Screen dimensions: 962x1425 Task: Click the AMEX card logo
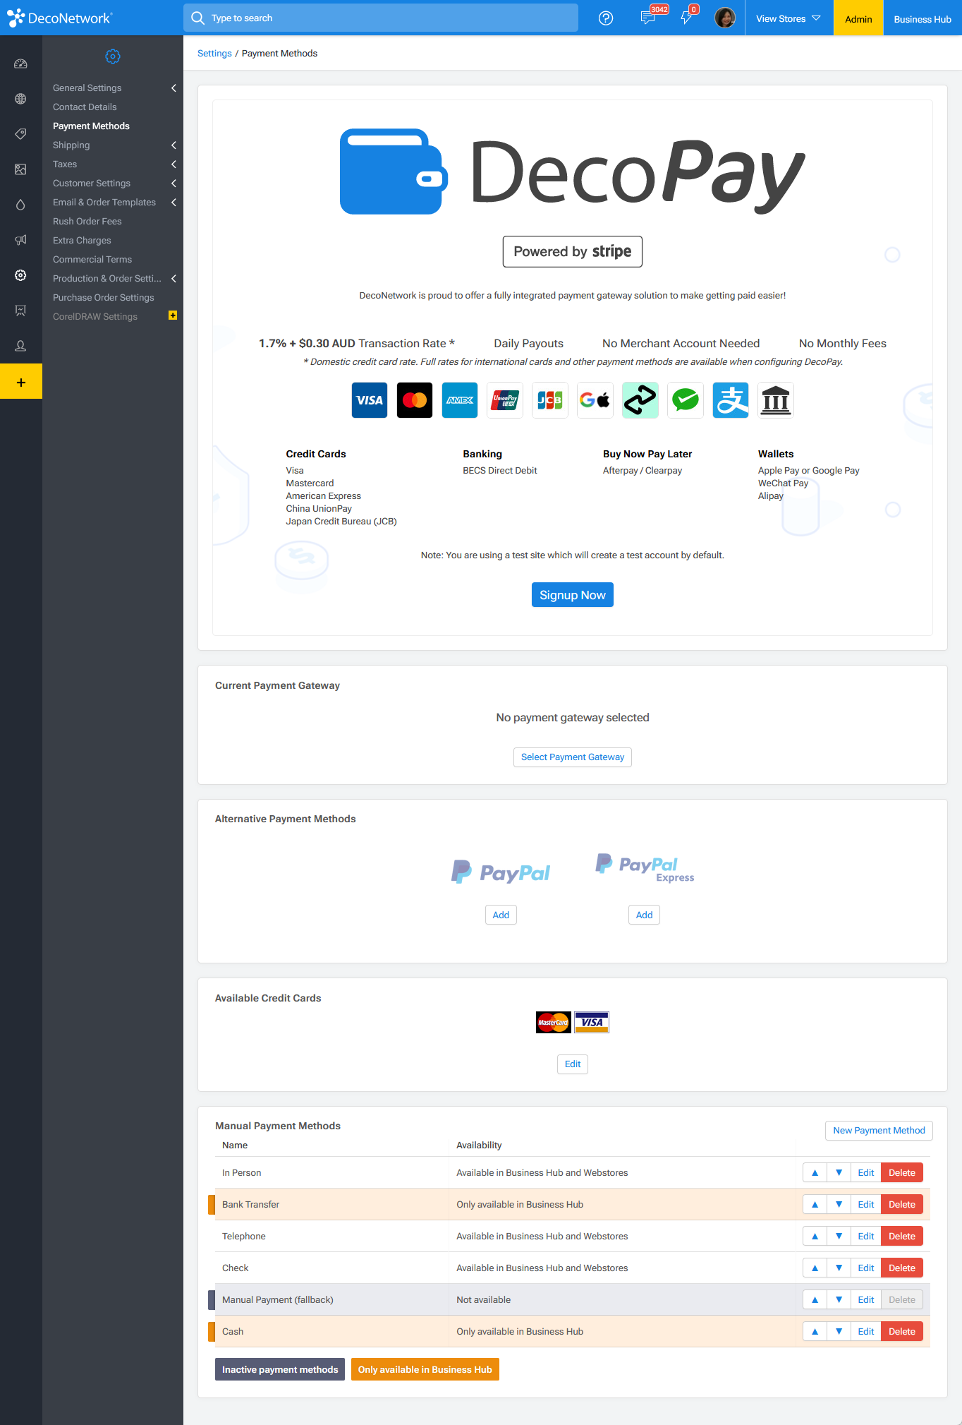460,400
